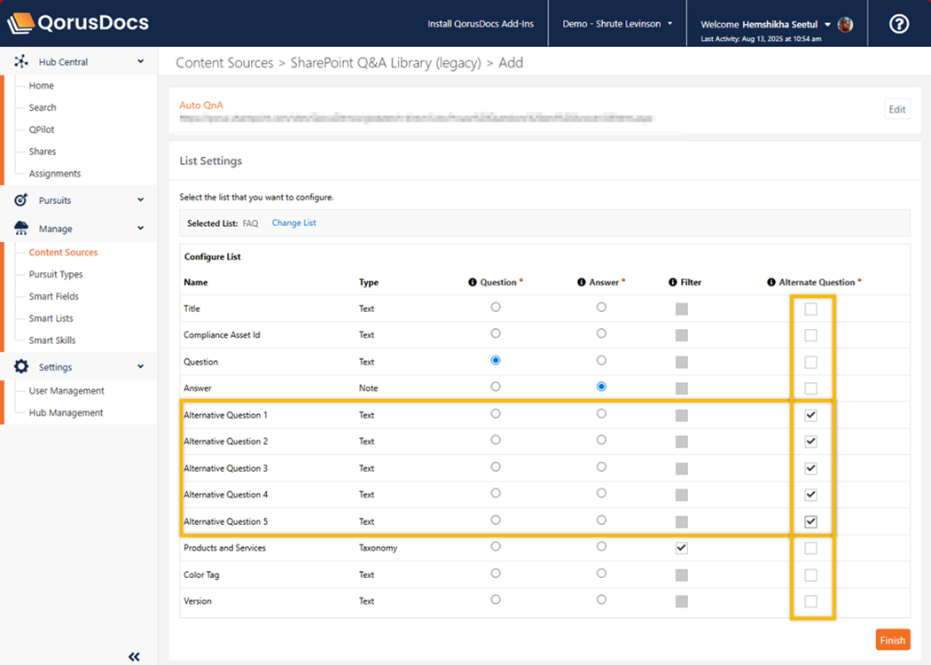Select Question radio button for Title row
The width and height of the screenshot is (931, 665).
tap(496, 308)
